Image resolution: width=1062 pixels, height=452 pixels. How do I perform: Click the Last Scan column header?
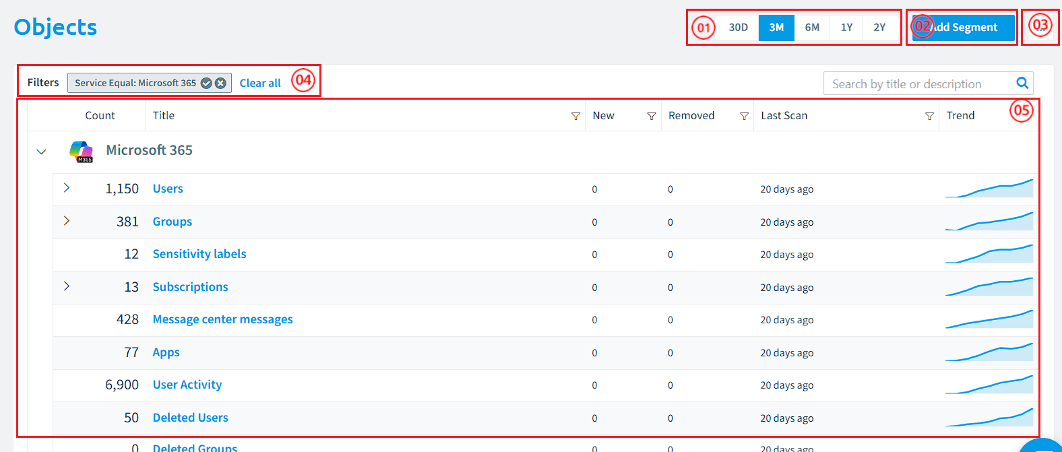point(784,116)
